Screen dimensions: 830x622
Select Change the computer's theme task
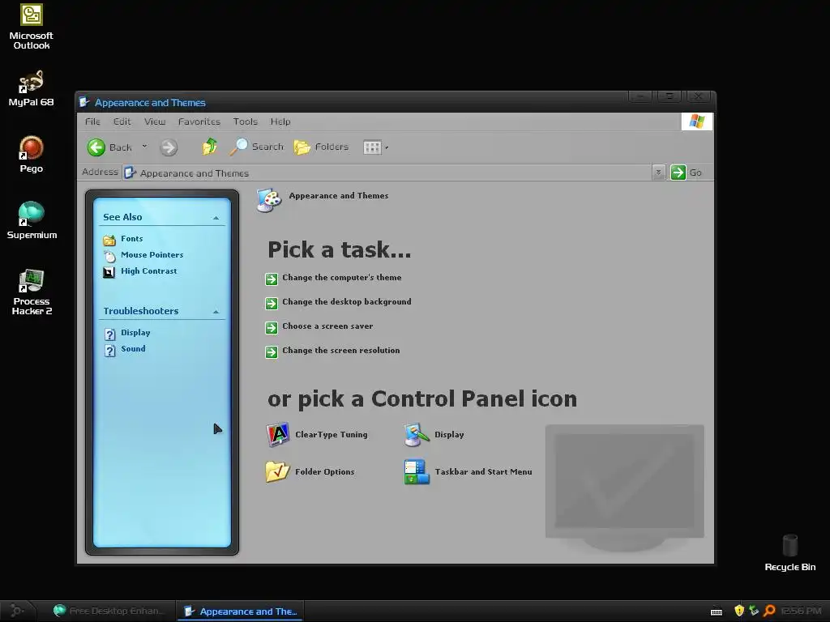tap(341, 277)
